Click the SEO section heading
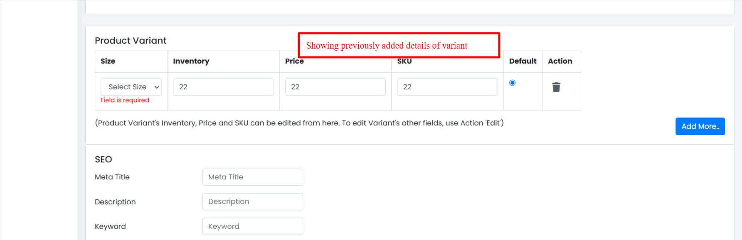742x240 pixels. pos(104,159)
